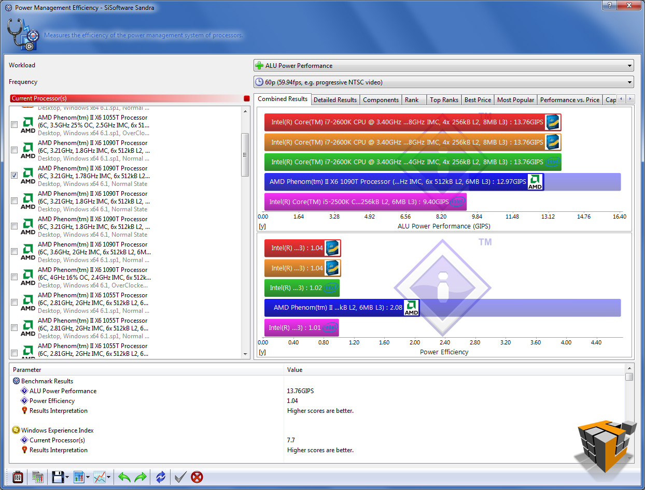Uncheck the Phenom II X6 1090T 1.78GHz IMC entry

pyautogui.click(x=14, y=176)
